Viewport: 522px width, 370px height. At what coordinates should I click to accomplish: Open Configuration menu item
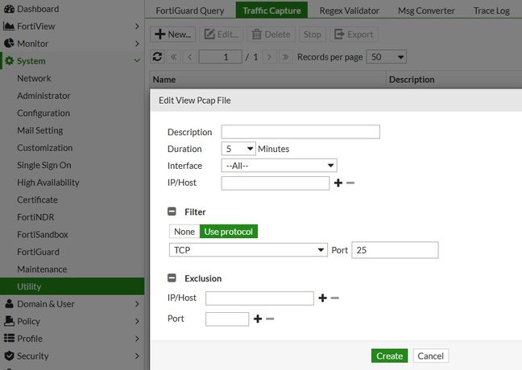click(x=43, y=113)
